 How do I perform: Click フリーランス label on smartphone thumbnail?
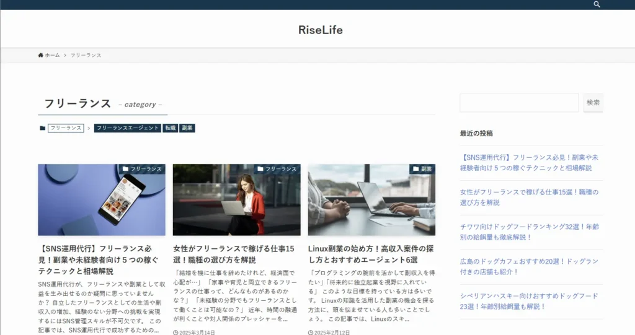pos(142,168)
